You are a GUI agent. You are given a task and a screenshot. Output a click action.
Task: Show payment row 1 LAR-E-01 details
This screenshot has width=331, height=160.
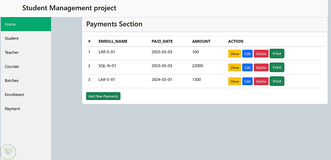coord(234,54)
